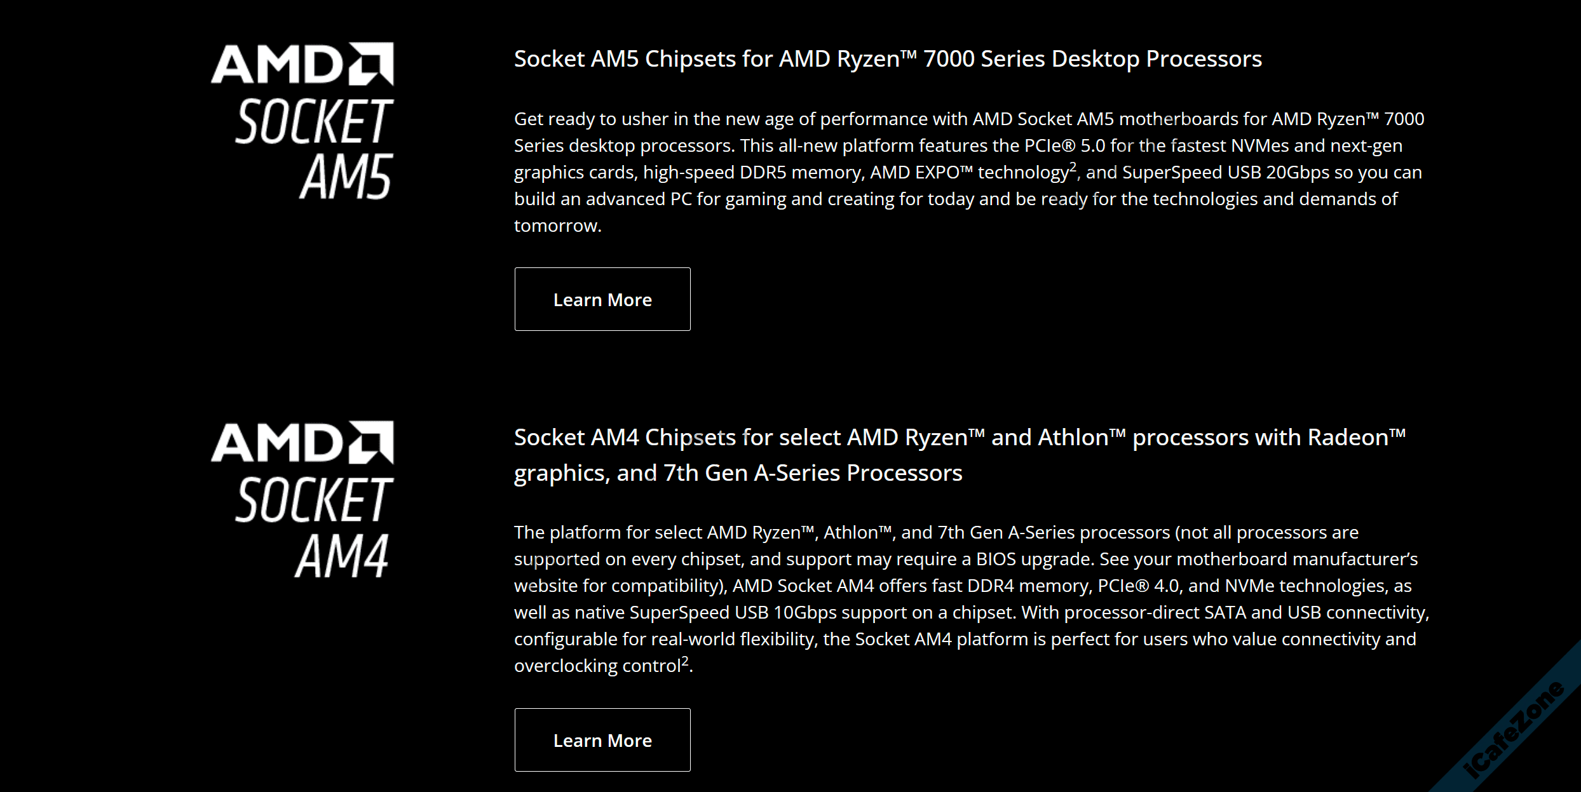The image size is (1581, 792).
Task: Click the AMD wordmark above Socket AM4
Action: point(277,443)
